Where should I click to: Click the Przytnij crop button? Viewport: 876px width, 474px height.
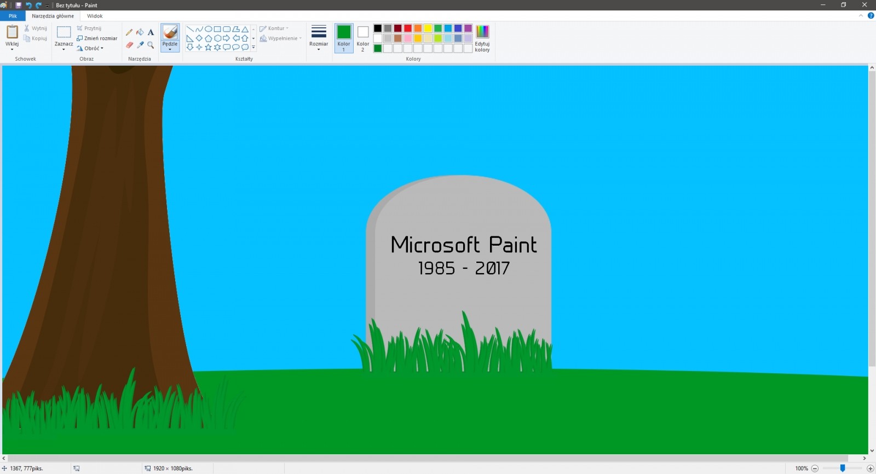click(x=89, y=28)
